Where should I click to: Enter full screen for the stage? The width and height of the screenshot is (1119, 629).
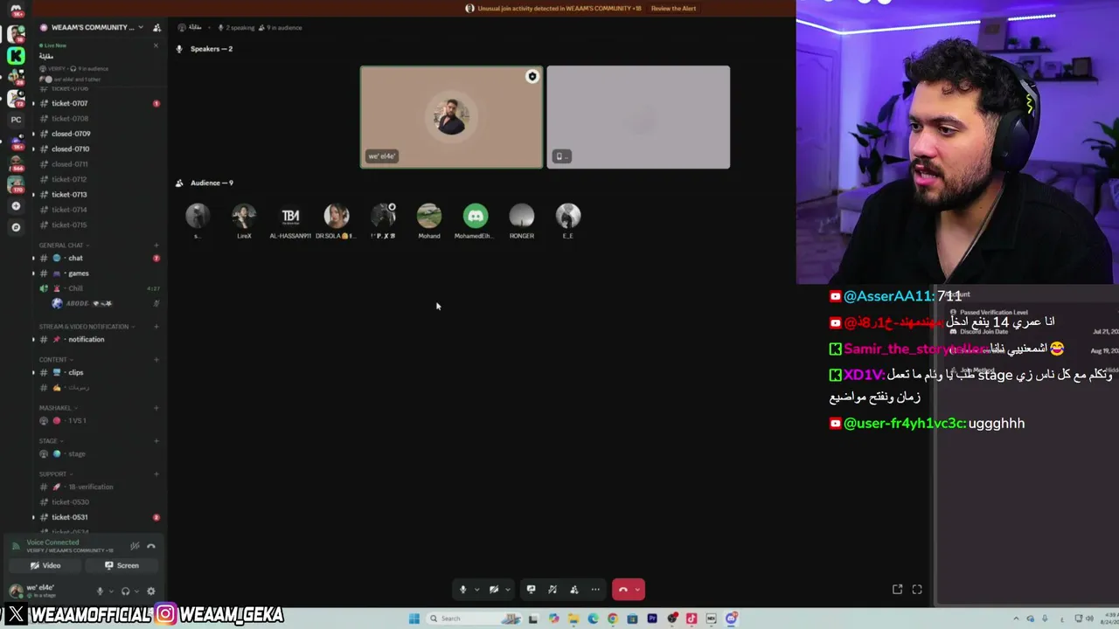917,590
